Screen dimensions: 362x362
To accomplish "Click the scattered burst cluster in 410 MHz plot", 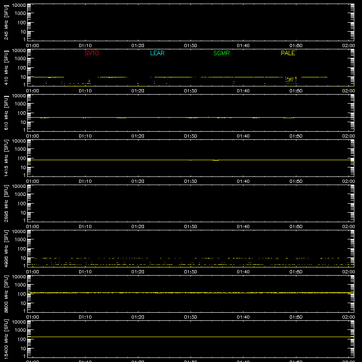I will (291, 80).
